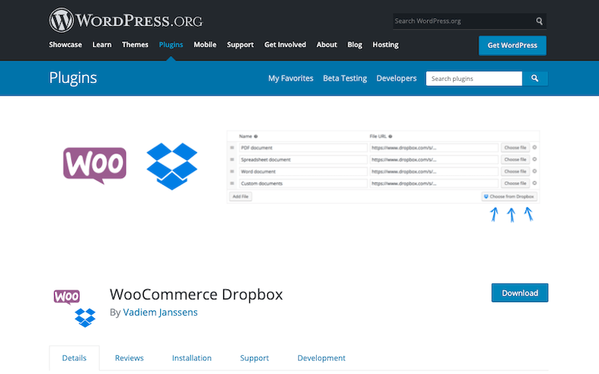Open author Vadiem Janssens link
This screenshot has height=374, width=599.
coord(160,312)
